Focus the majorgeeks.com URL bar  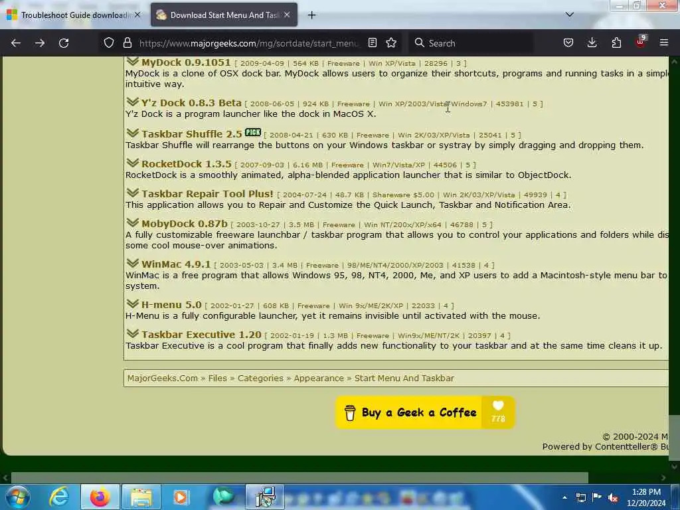248,43
